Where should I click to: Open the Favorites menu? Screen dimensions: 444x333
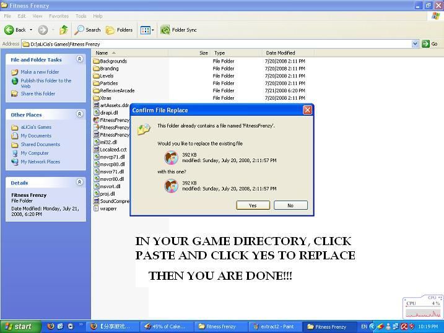(x=59, y=16)
